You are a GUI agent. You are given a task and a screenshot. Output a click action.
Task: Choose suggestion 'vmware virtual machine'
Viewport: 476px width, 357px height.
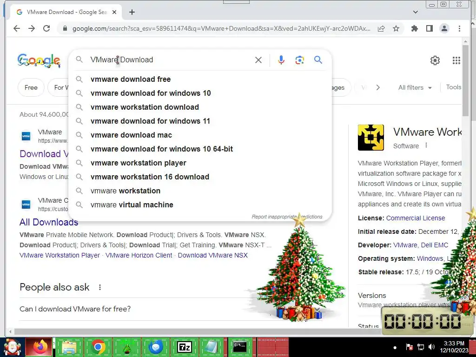(200, 205)
